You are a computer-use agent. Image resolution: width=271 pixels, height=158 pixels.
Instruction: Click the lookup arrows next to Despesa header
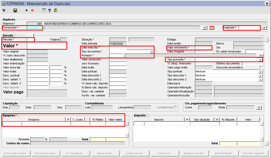tap(68, 119)
